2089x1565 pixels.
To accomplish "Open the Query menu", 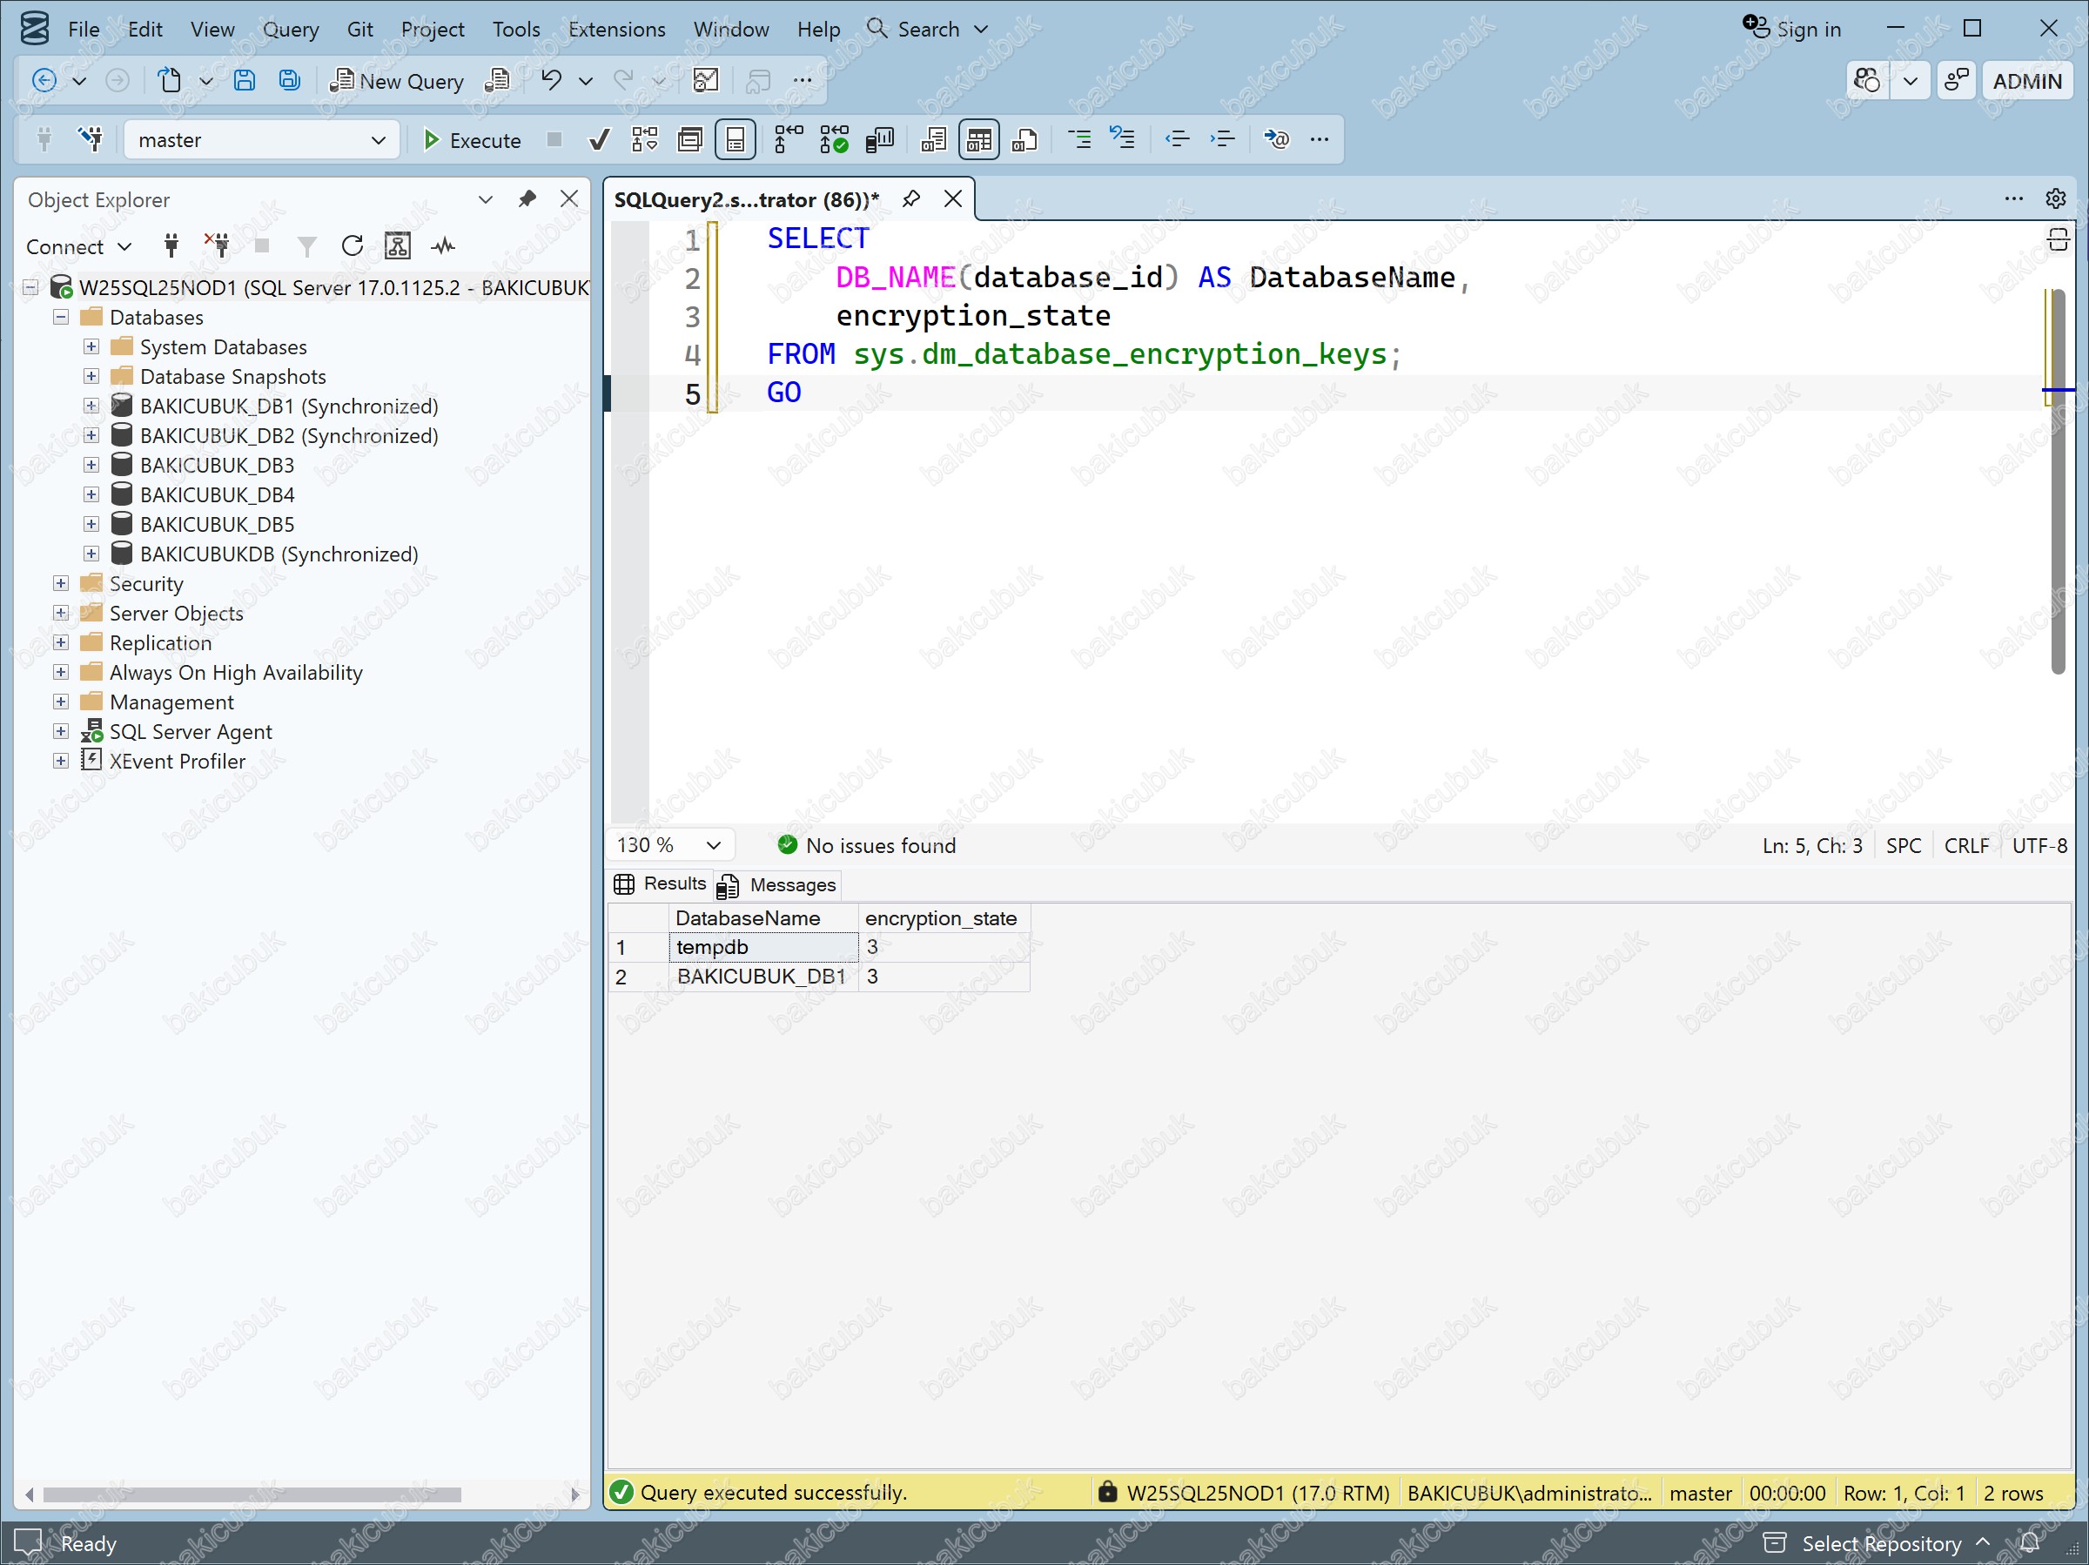I will (x=290, y=30).
